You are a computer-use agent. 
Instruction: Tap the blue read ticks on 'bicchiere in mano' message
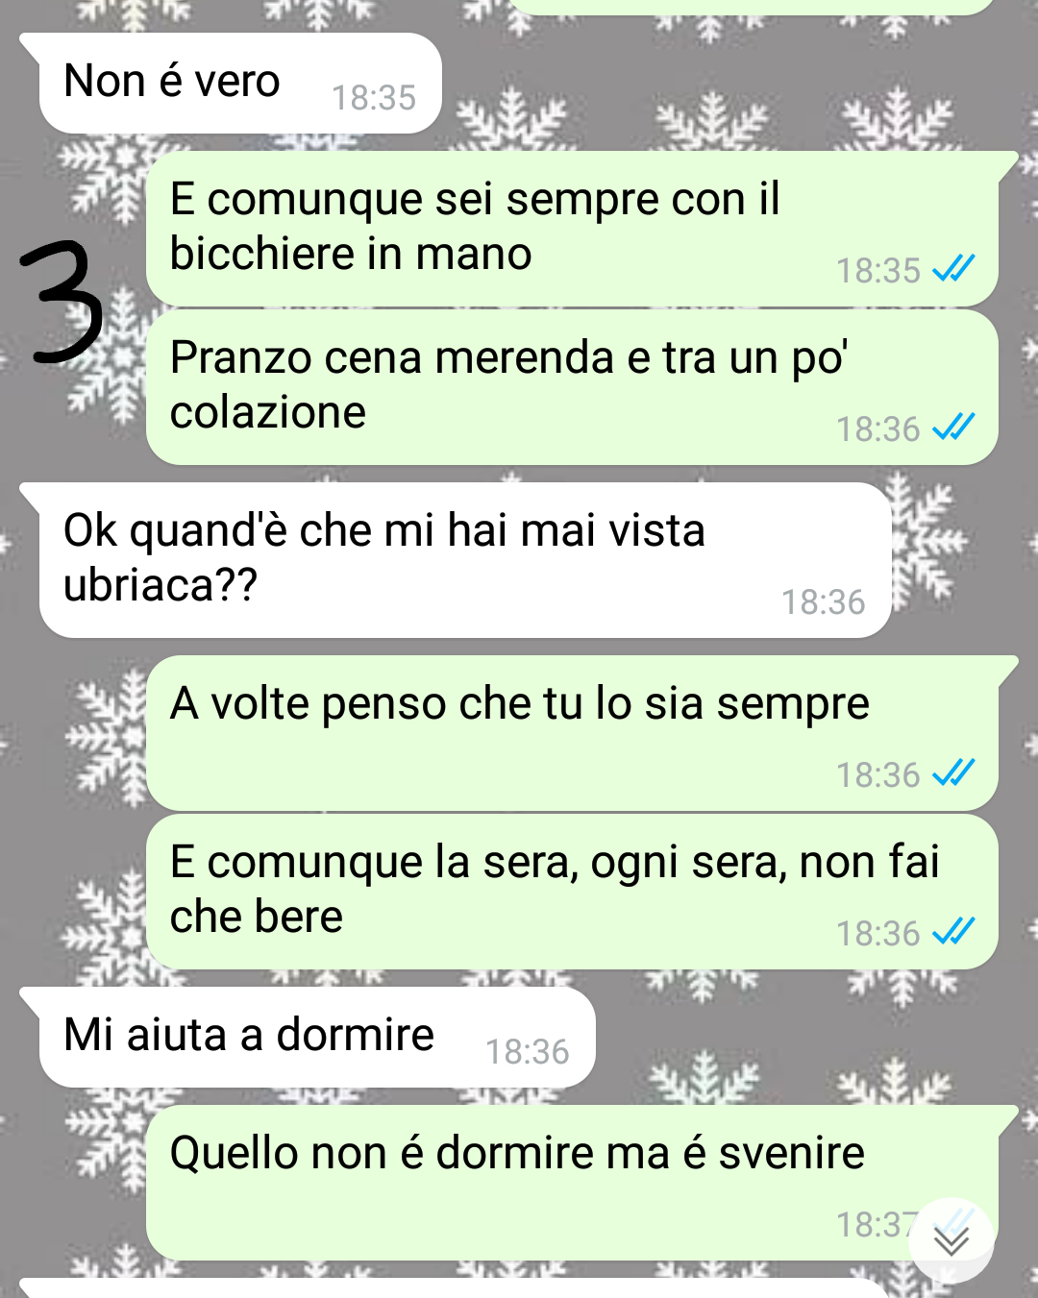[x=953, y=268]
